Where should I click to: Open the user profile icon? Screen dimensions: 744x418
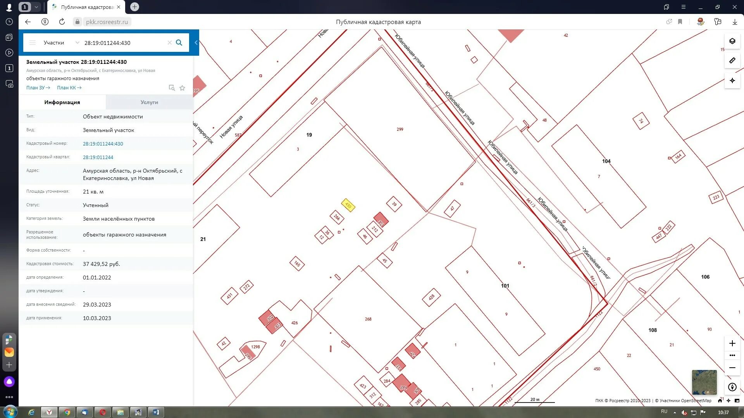click(x=9, y=7)
